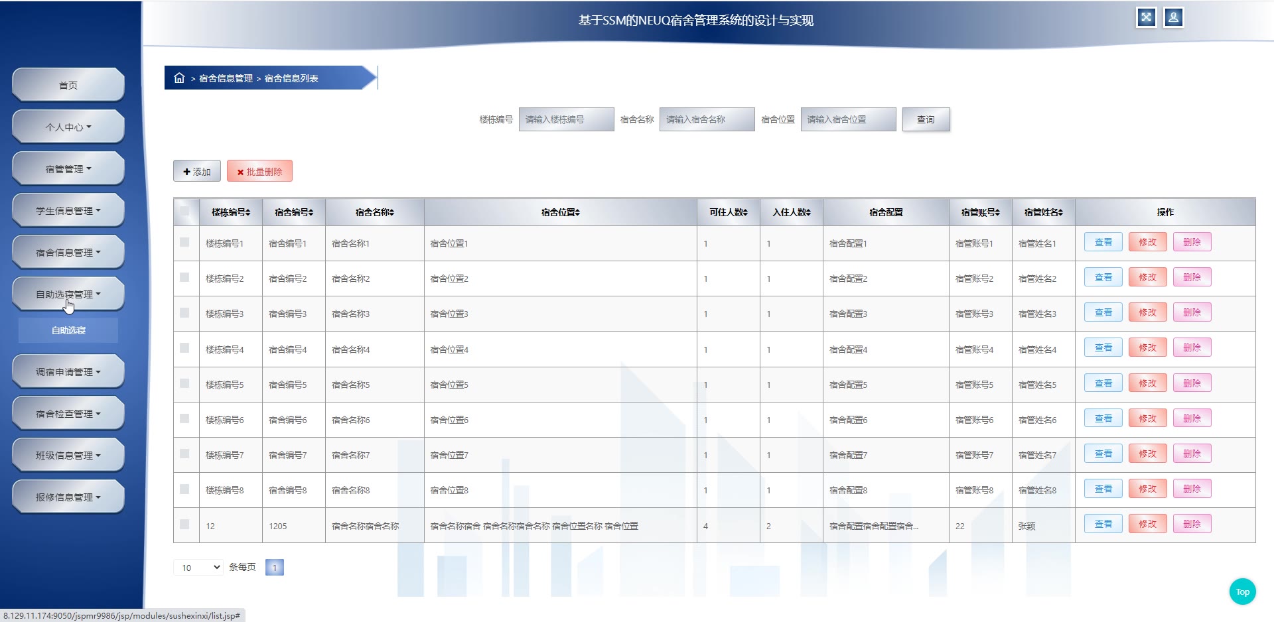Sort table by 宿管账号 column header
Viewport: 1274px width, 622px height.
pos(980,212)
